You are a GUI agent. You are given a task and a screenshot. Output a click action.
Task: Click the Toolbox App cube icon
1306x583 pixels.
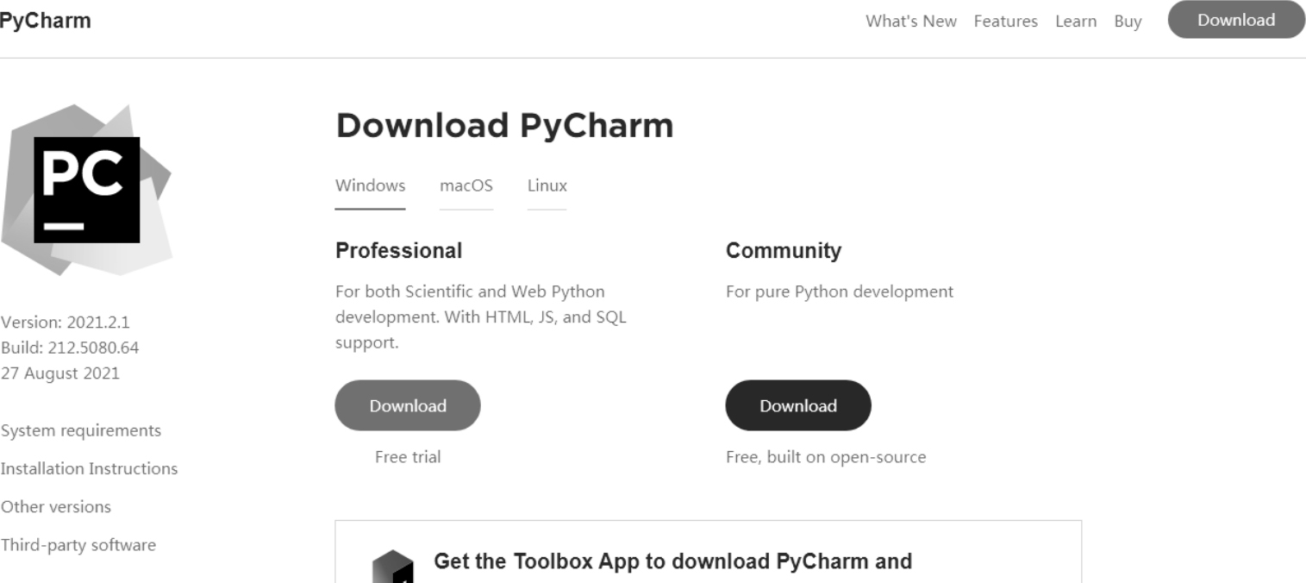[392, 567]
